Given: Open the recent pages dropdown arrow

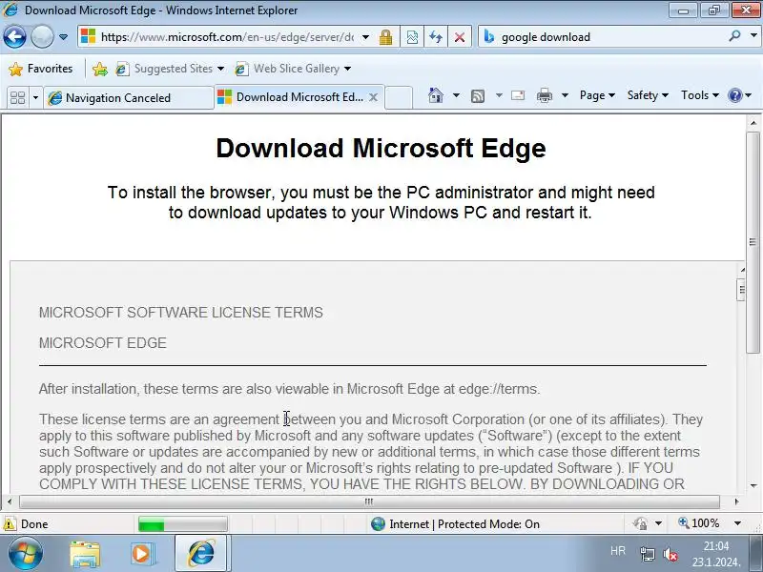Looking at the screenshot, I should 63,37.
